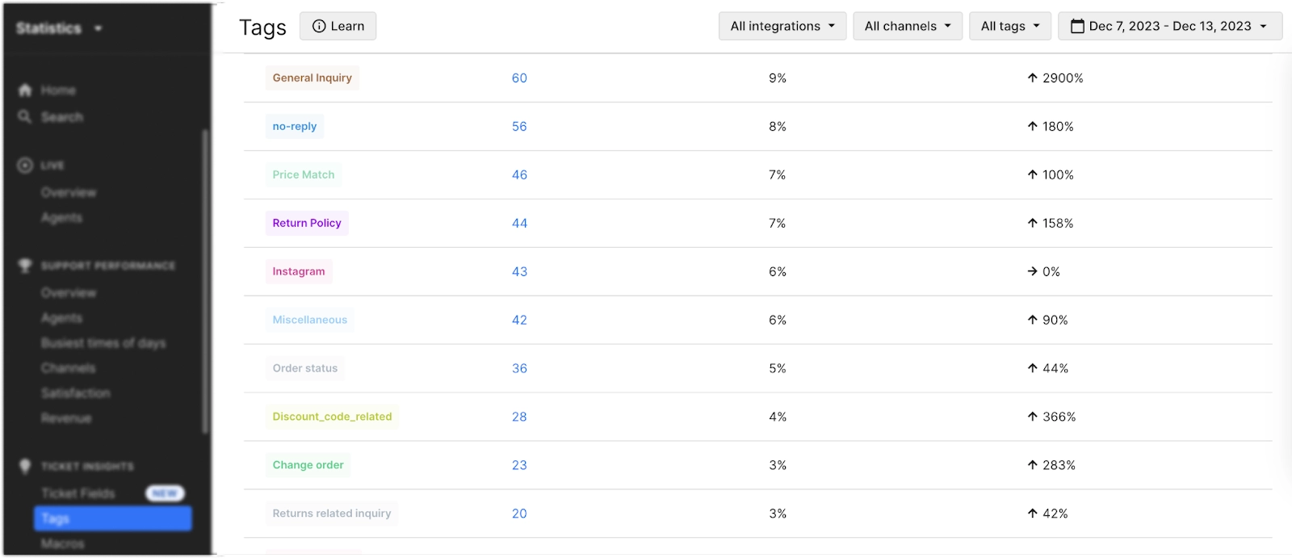Screen dimensions: 1292x558
Task: Select Ticket Fields in sidebar
Action: click(x=78, y=493)
